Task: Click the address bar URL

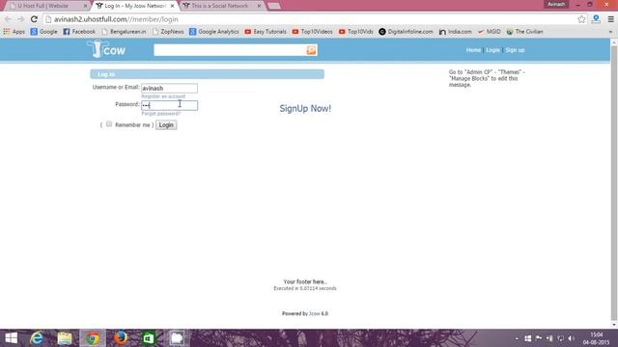Action: 116,19
